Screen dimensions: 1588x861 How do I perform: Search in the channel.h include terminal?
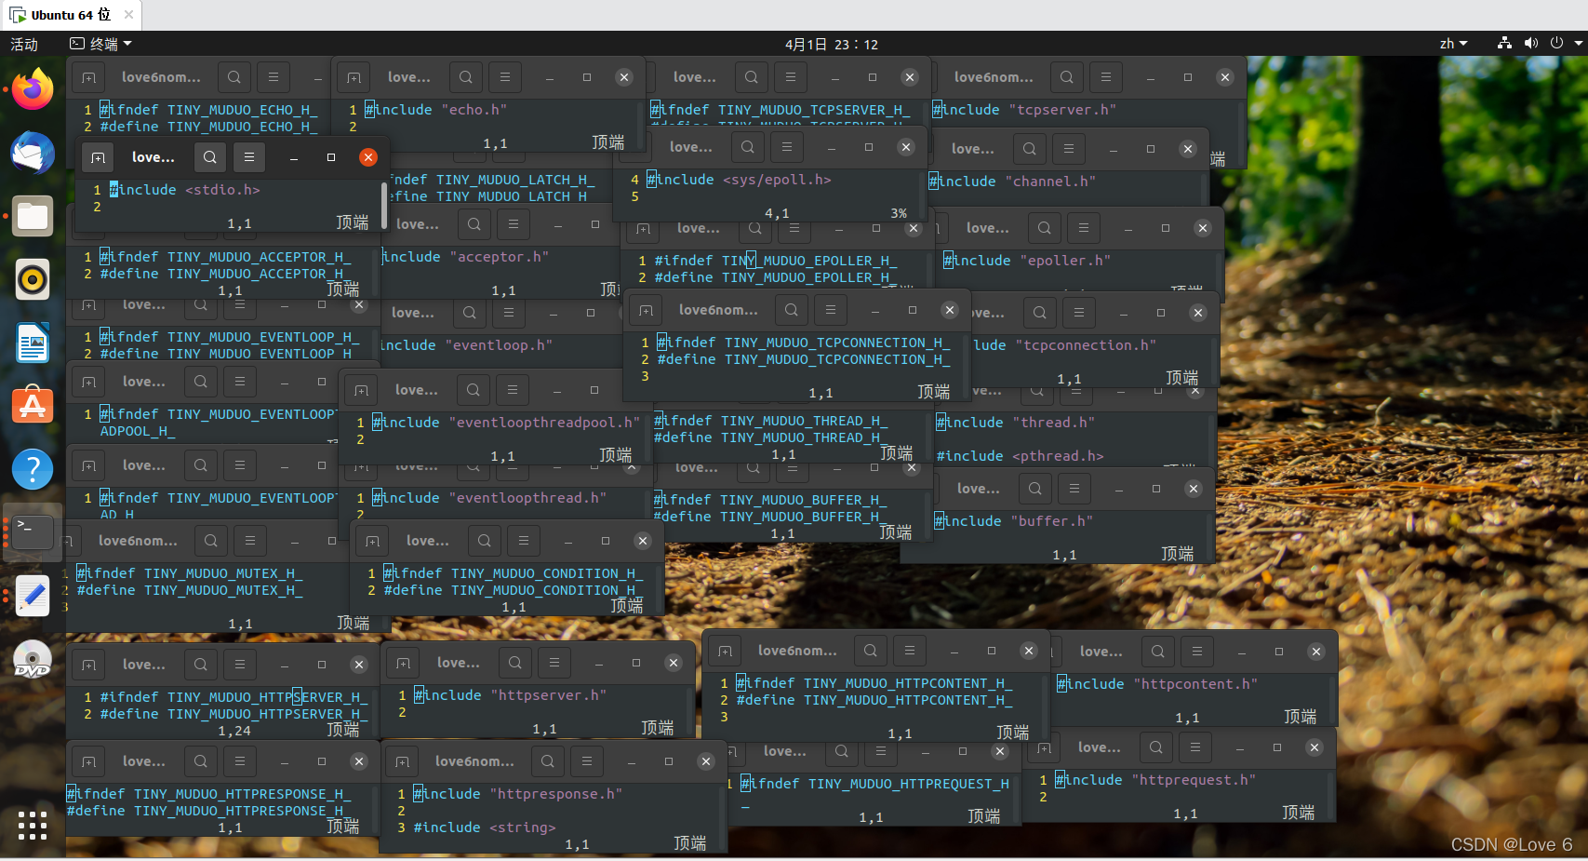click(1030, 149)
